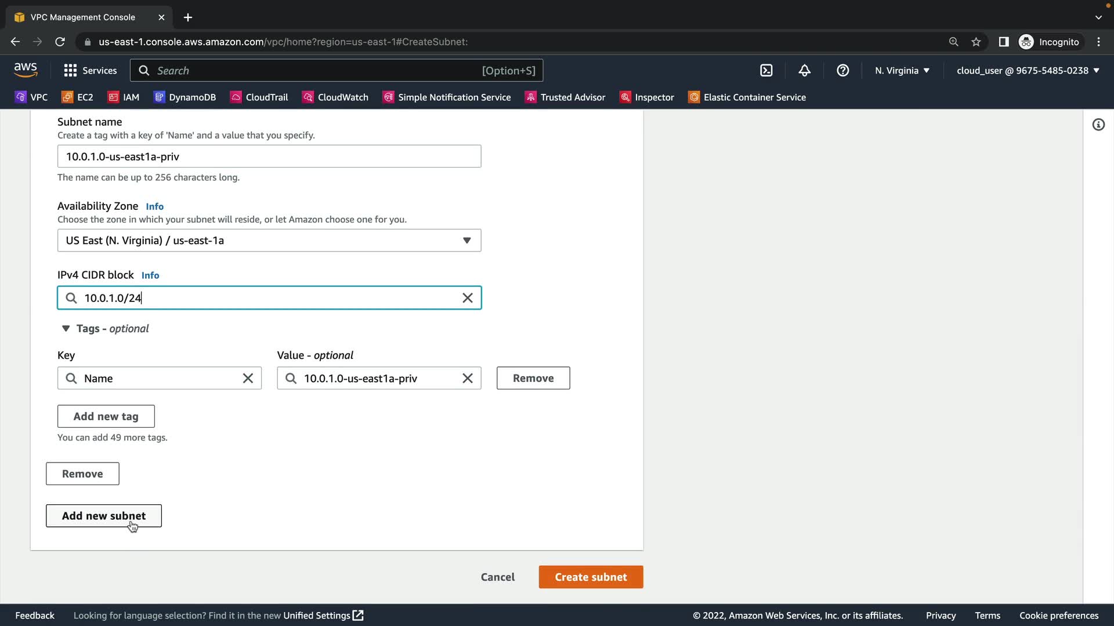The height and width of the screenshot is (626, 1114).
Task: Expand the N. Virginia region menu
Action: click(x=902, y=71)
